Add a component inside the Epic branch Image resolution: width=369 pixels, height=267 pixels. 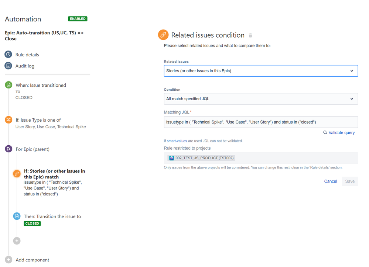(x=17, y=241)
